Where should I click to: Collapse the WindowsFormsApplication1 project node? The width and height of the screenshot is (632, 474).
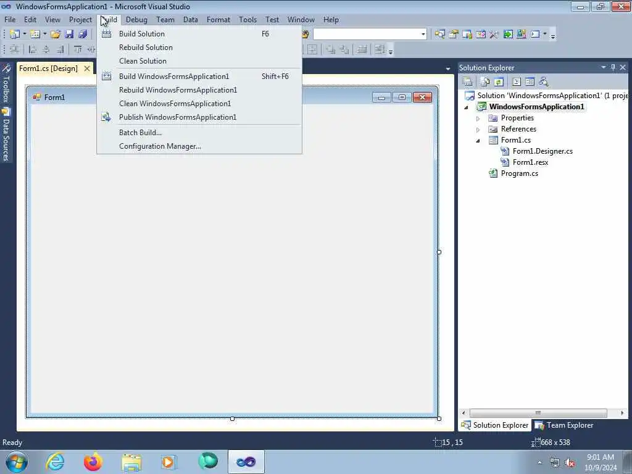pos(467,107)
